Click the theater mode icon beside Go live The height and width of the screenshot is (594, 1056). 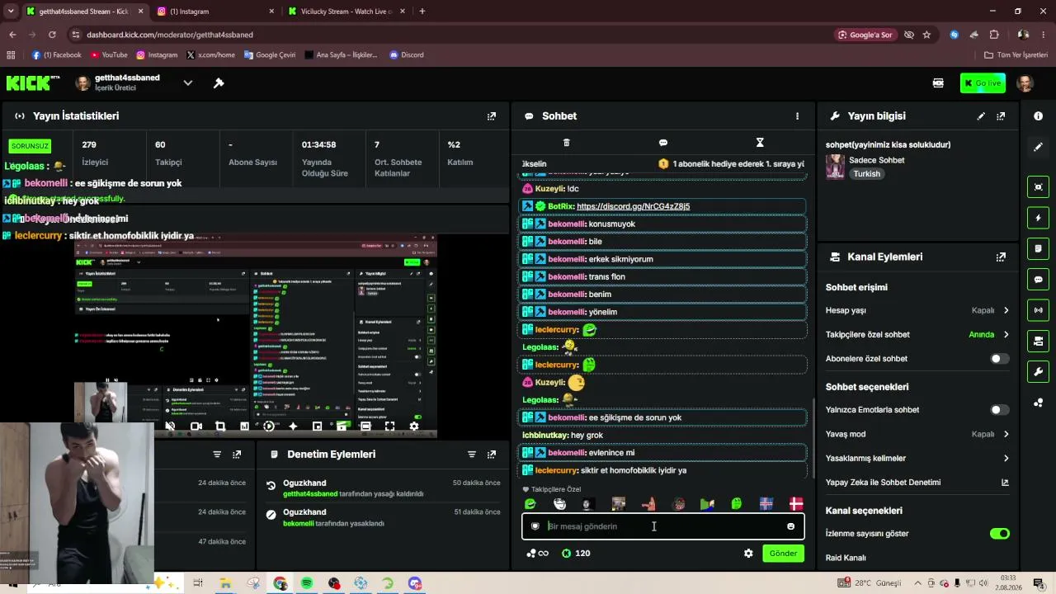point(938,82)
